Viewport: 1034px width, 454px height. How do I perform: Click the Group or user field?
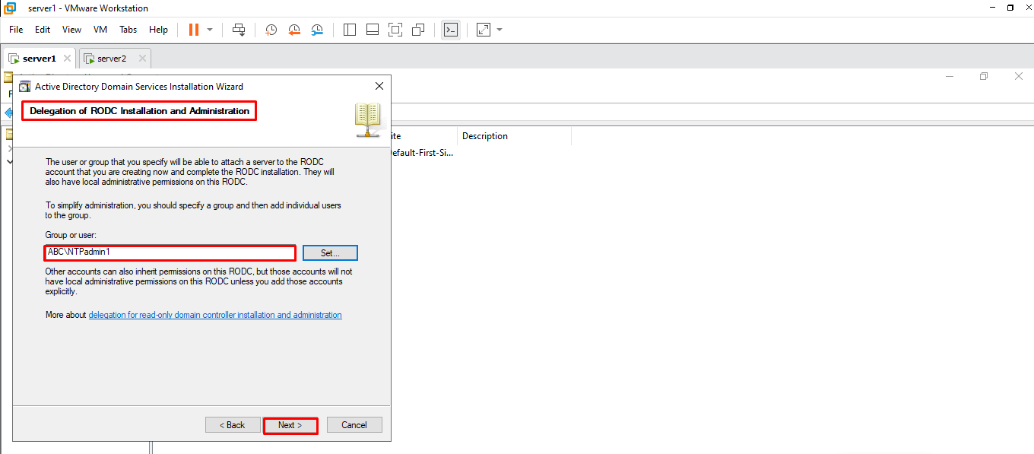pyautogui.click(x=170, y=252)
